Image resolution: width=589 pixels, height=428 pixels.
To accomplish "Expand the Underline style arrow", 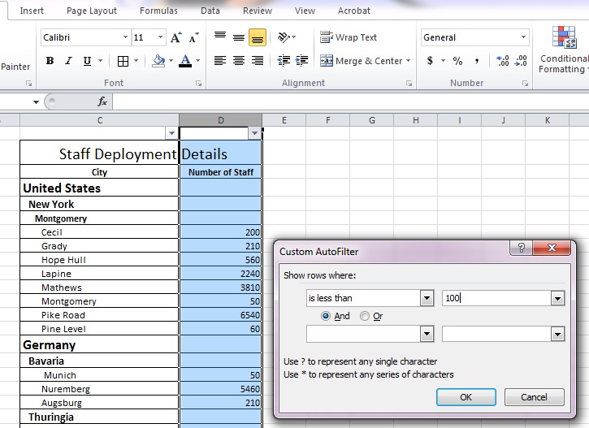I will point(100,61).
